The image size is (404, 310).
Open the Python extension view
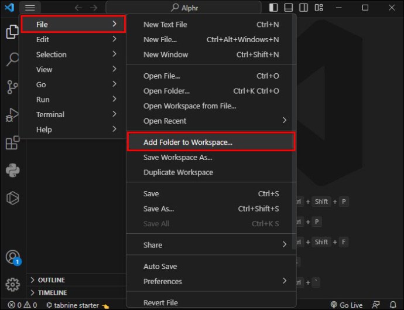13,170
